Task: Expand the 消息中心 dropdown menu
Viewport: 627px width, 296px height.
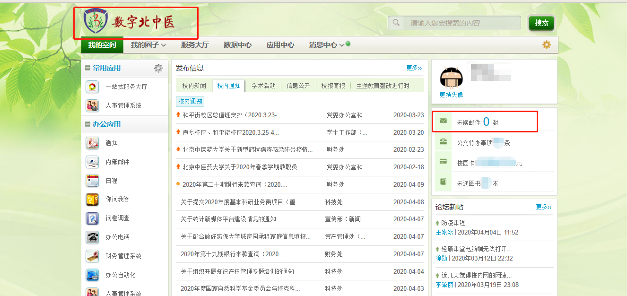Action: pyautogui.click(x=326, y=45)
